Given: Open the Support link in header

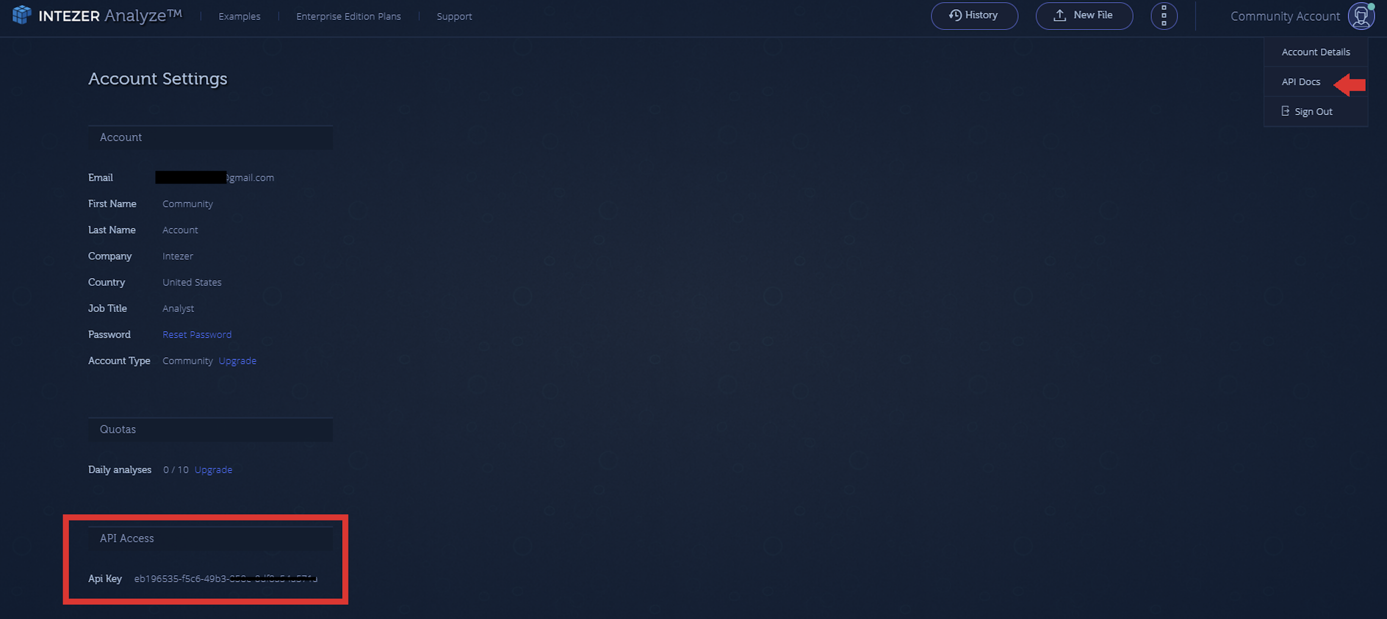Looking at the screenshot, I should coord(454,16).
